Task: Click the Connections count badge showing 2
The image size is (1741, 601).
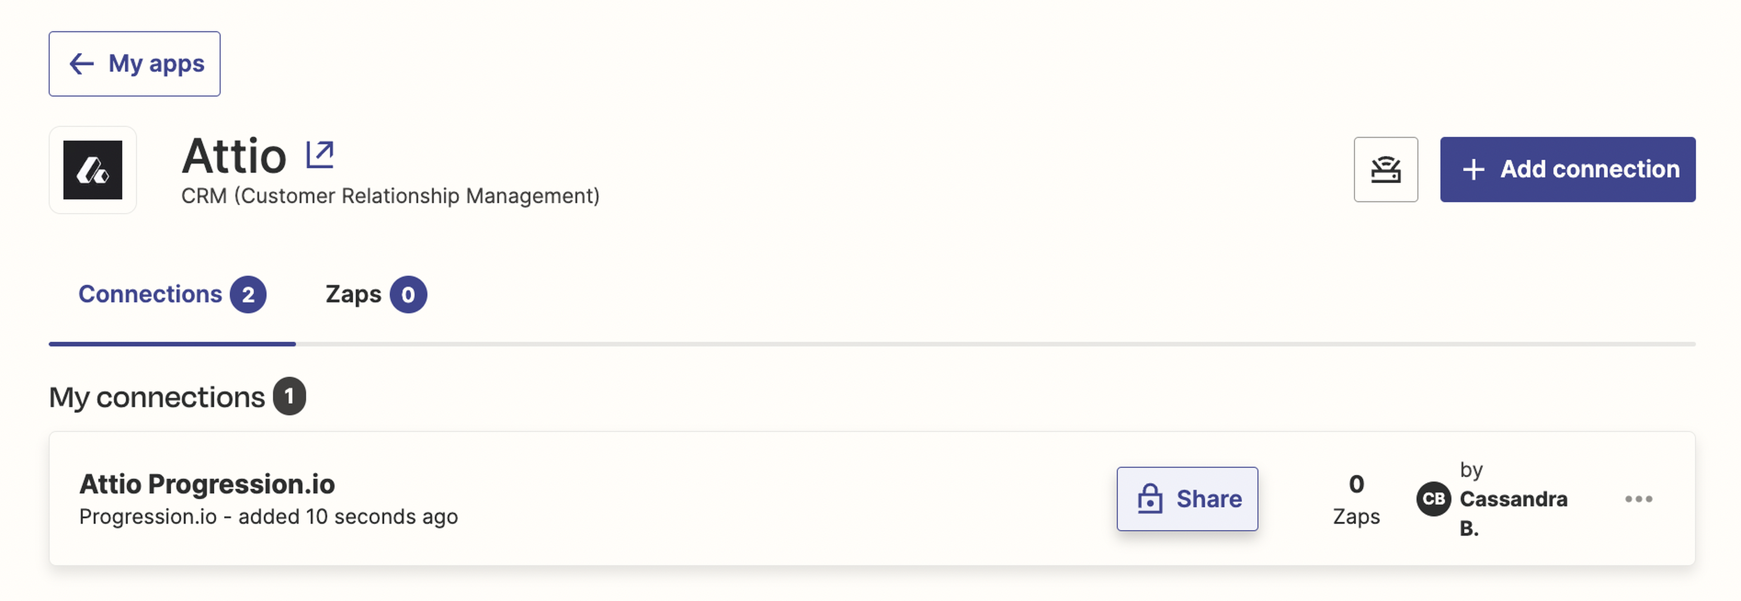Action: [x=248, y=295]
